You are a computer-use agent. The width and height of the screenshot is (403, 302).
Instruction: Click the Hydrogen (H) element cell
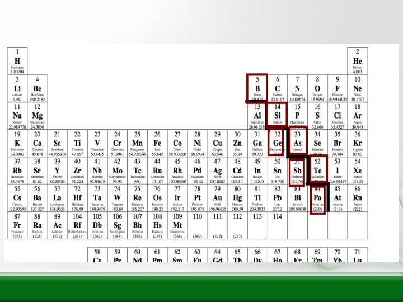point(17,61)
